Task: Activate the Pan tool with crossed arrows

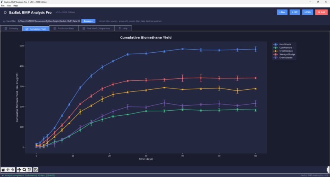Action: point(19,170)
